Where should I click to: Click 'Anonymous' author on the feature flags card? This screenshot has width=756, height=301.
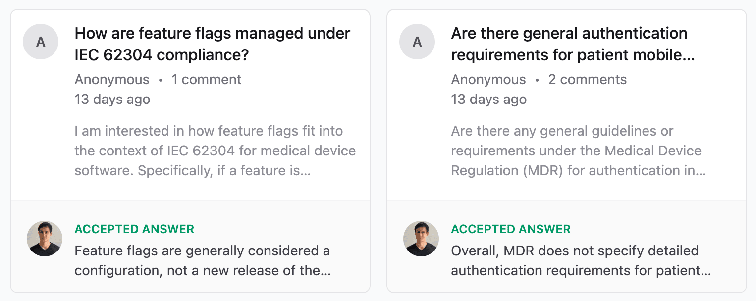[112, 80]
